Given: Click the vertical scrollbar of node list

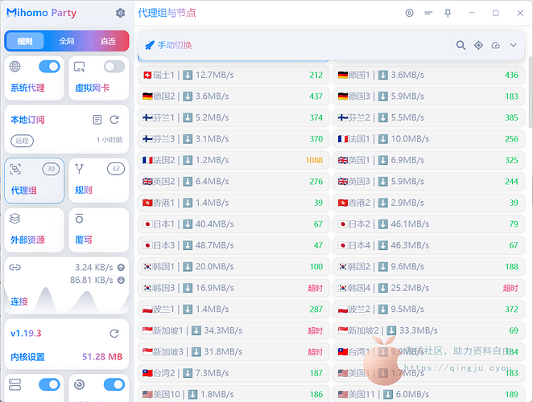Looking at the screenshot, I should coord(531,92).
